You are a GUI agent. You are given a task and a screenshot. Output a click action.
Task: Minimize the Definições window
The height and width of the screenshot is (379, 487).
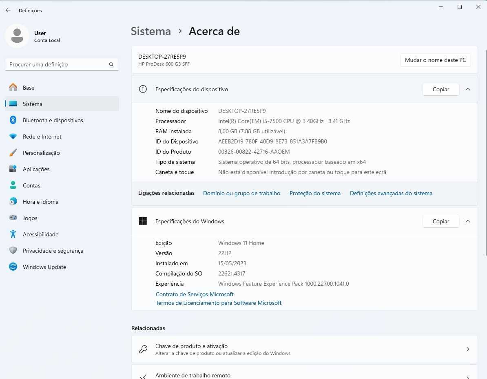[x=441, y=7]
